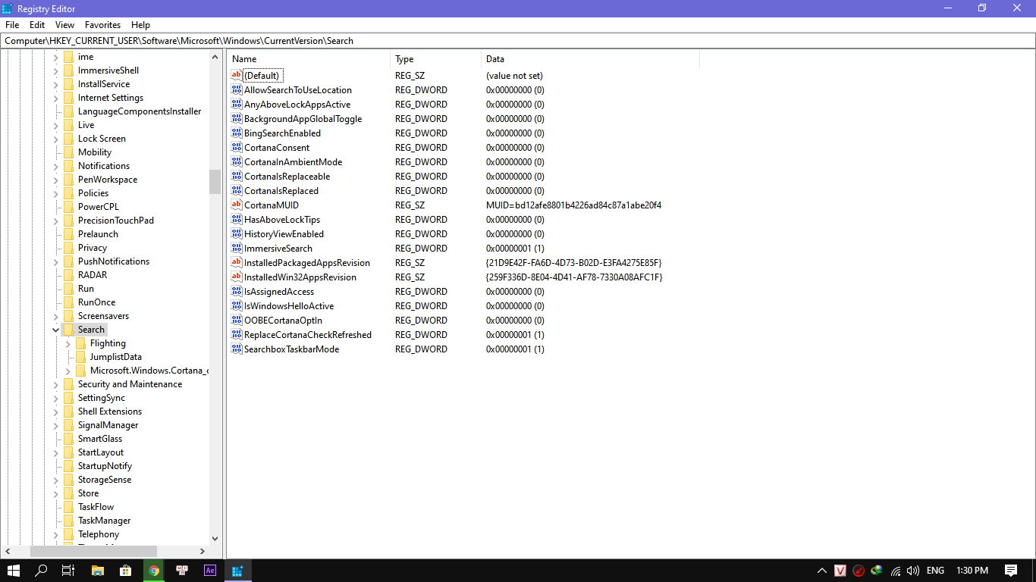Open Google Chrome from taskbar
Image resolution: width=1036 pixels, height=582 pixels.
tap(154, 571)
